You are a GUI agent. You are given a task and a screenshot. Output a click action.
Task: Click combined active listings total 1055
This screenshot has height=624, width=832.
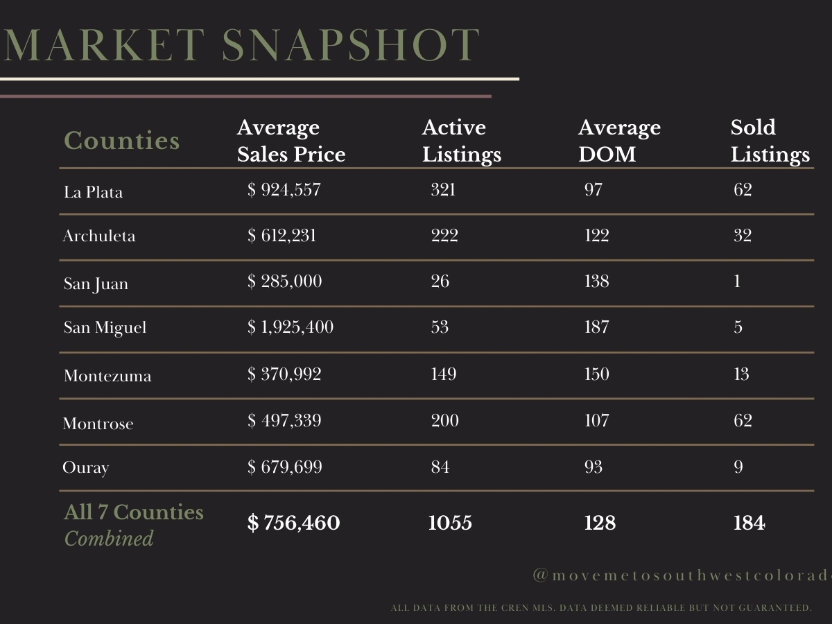click(450, 523)
